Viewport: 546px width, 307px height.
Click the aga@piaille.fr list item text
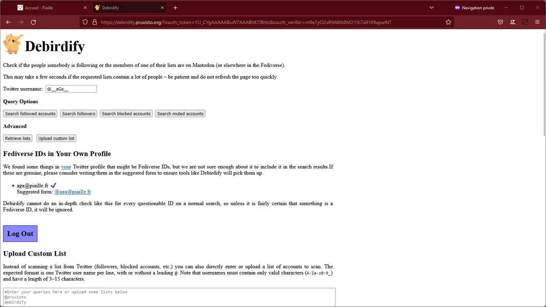click(x=32, y=186)
